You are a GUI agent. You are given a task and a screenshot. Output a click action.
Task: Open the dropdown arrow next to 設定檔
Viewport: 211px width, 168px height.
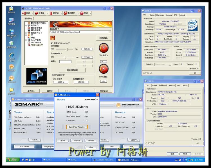62,13
